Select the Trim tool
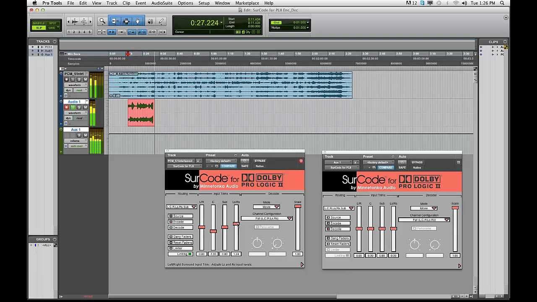This screenshot has width=537, height=302. [115, 21]
